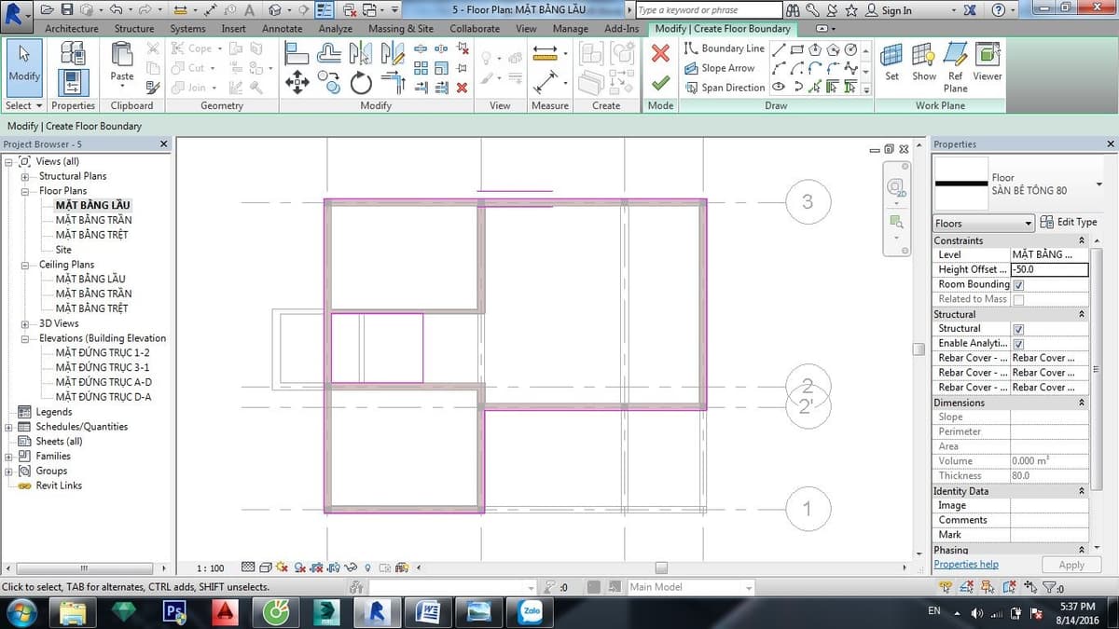Click the Height Offset value field

1049,269
